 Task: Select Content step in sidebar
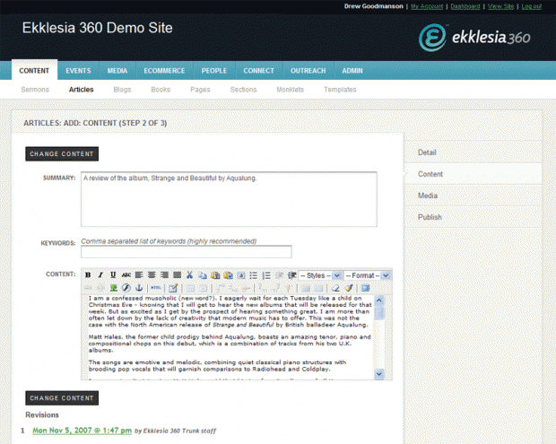point(473,174)
